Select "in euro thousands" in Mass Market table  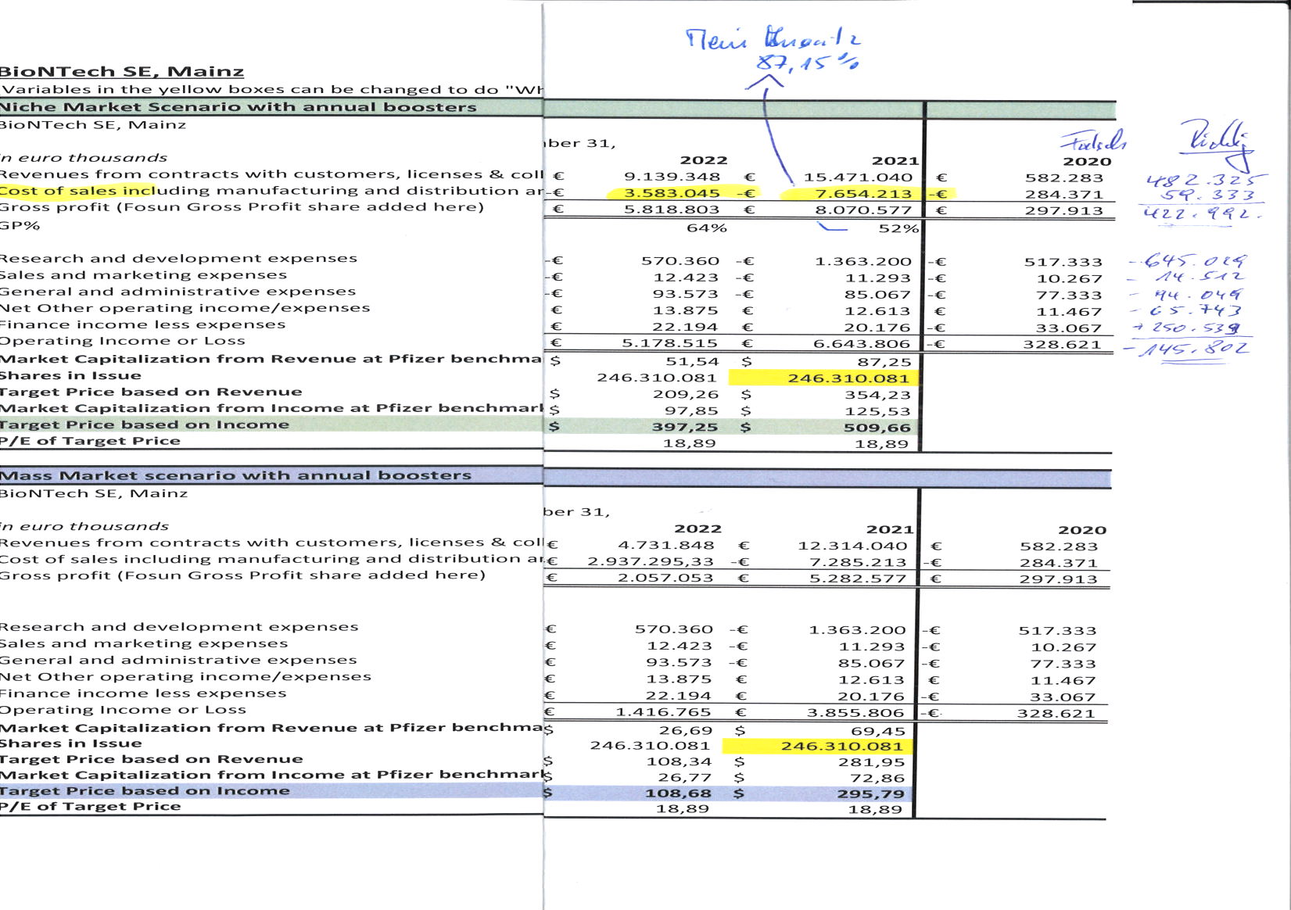tap(84, 526)
